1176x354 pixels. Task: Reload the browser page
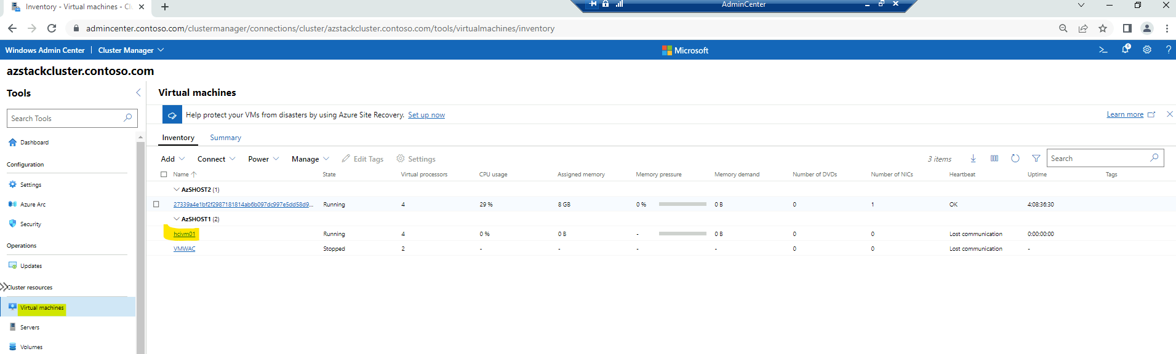point(52,28)
